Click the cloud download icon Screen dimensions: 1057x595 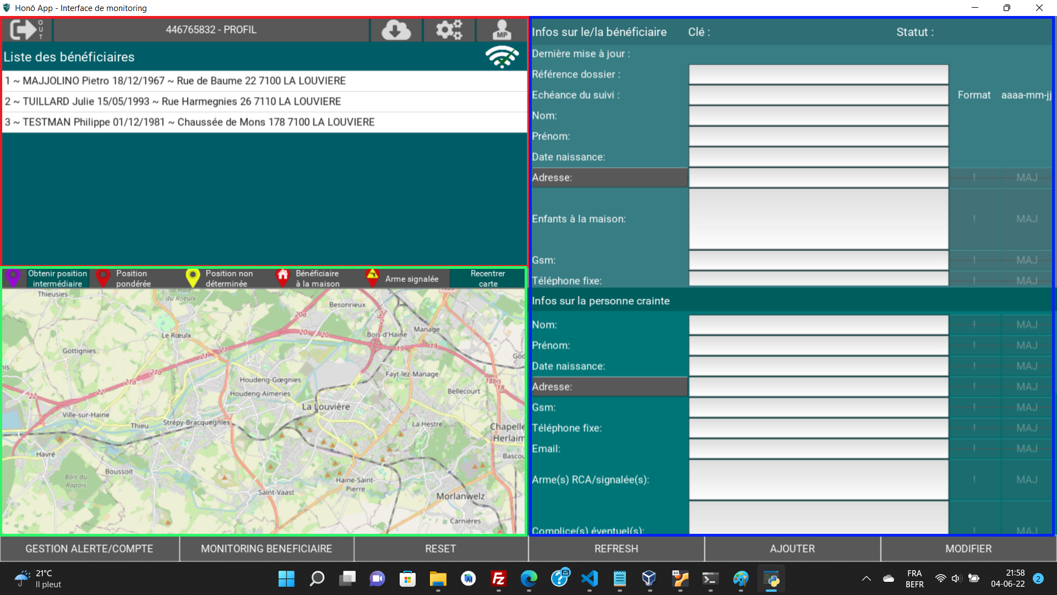396,30
